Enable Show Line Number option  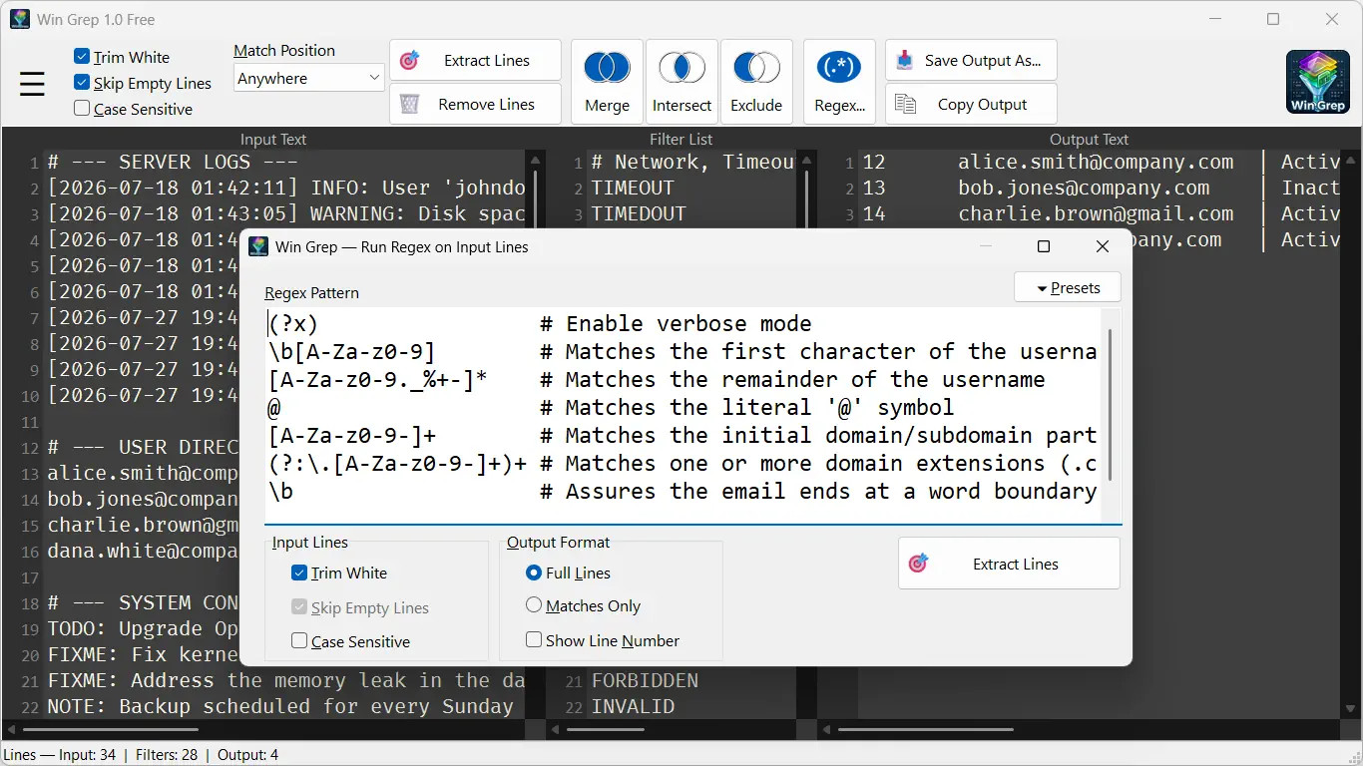[x=603, y=640]
